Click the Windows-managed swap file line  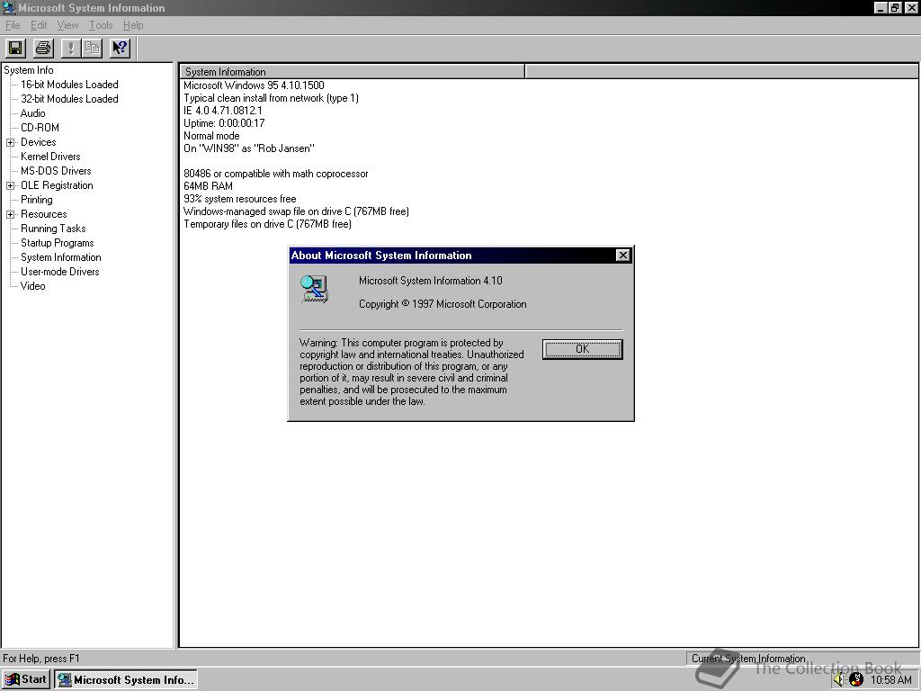[x=296, y=211]
